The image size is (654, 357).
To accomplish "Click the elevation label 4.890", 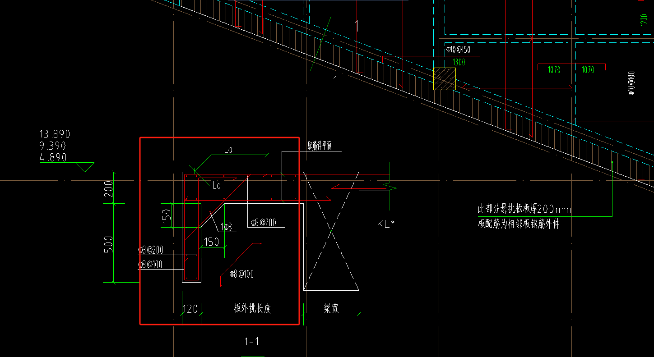I will (53, 157).
